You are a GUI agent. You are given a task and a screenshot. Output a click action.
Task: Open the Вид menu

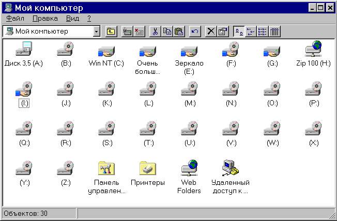coord(72,18)
